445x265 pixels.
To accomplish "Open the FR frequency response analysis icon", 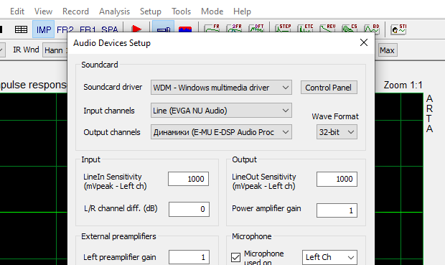I will coord(212,28).
